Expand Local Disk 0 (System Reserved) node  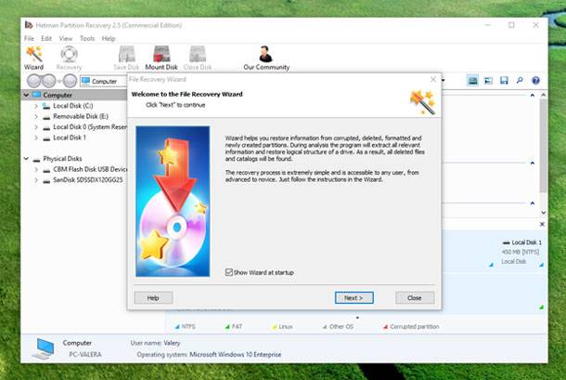click(x=36, y=127)
